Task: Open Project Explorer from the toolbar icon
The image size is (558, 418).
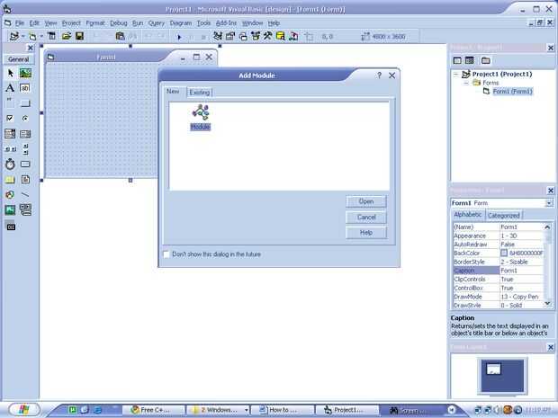Action: coord(218,36)
